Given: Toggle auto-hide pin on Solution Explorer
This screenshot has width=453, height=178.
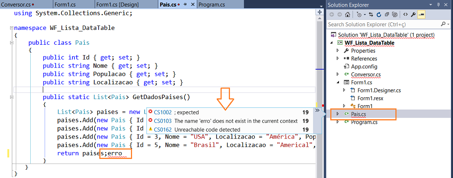Looking at the screenshot, I should click(439, 5).
